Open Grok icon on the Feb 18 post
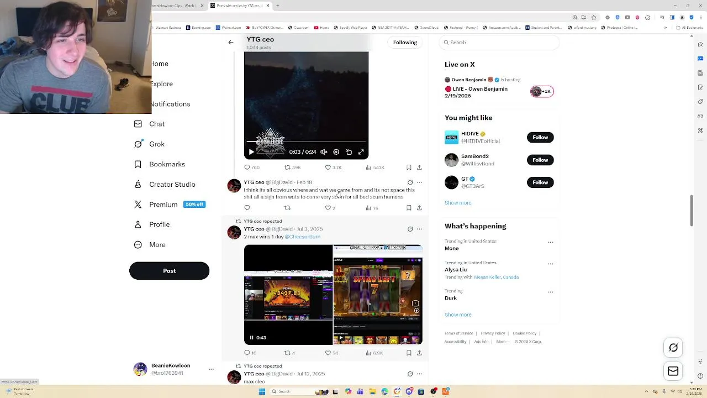 [x=410, y=182]
